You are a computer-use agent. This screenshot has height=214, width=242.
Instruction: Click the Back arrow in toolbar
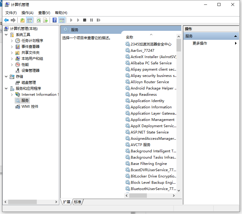[6, 20]
